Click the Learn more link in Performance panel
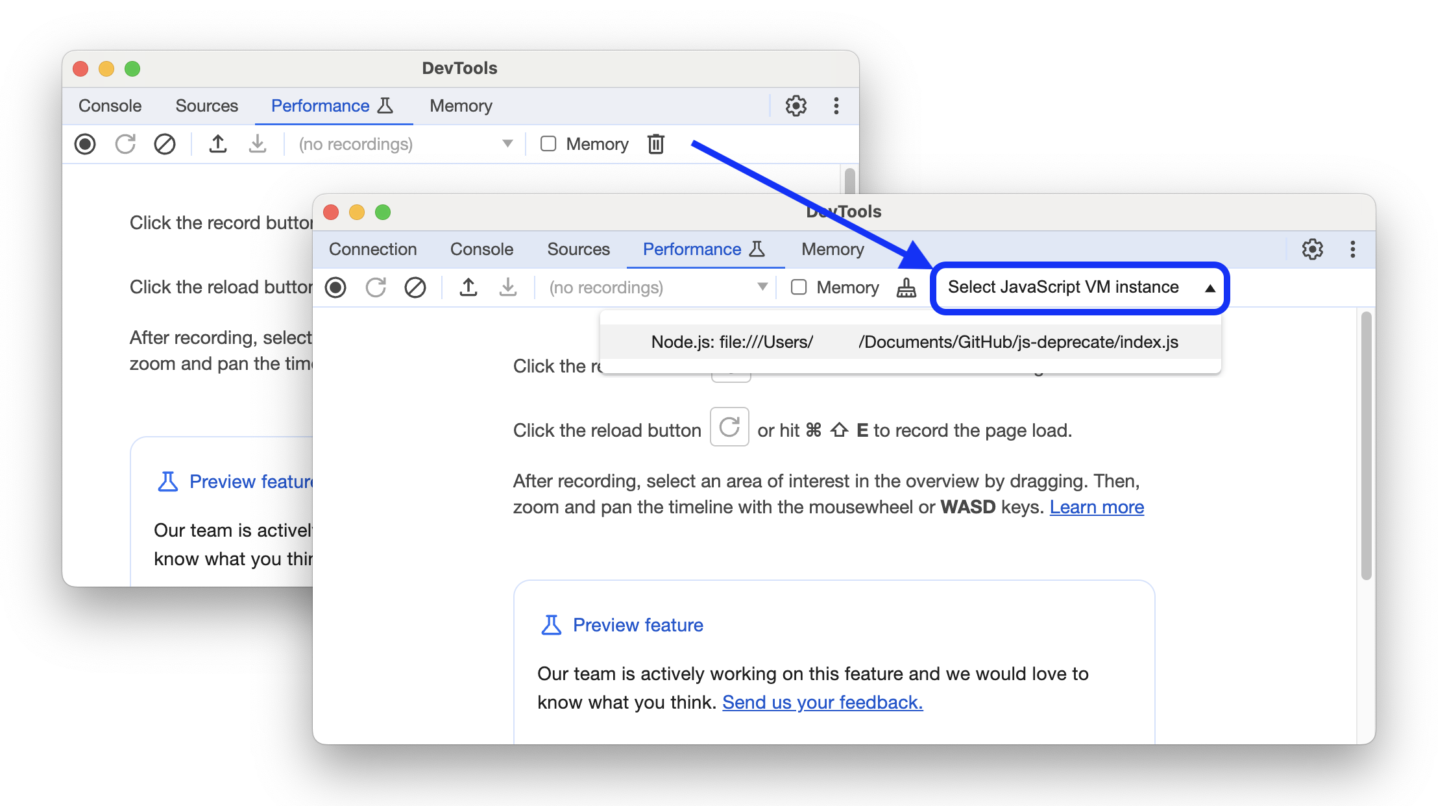The width and height of the screenshot is (1447, 806). pos(1097,506)
